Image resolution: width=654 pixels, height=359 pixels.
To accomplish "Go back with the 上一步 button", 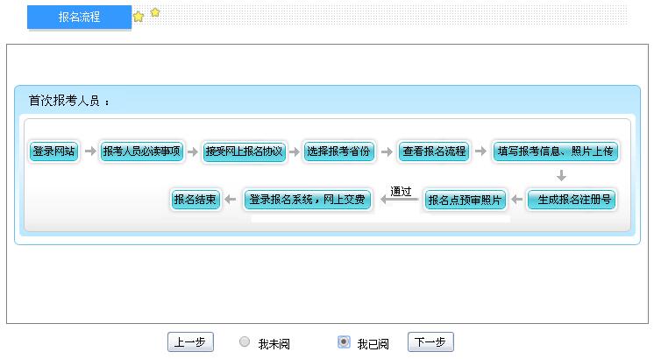I will point(190,342).
